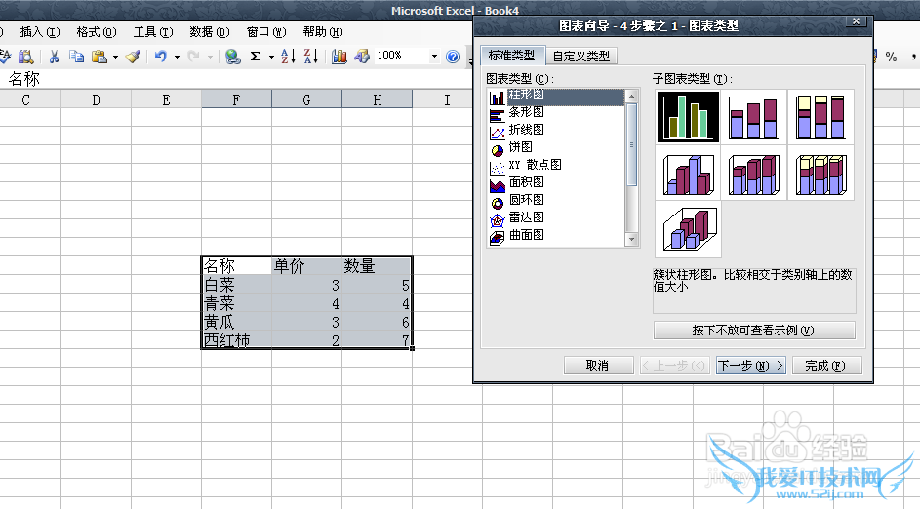Select 折线图 (line chart) in chart type list
This screenshot has height=509, width=920.
point(526,130)
